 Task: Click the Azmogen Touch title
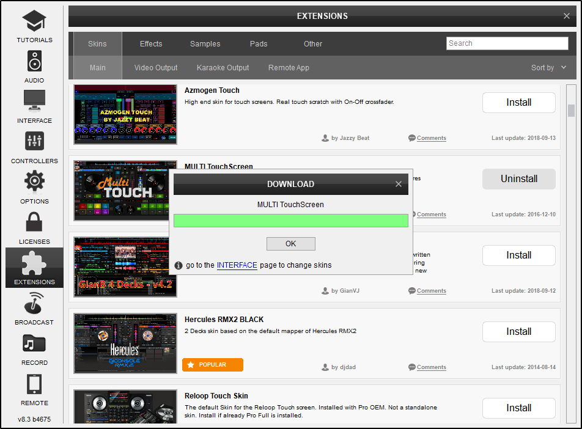pos(212,90)
